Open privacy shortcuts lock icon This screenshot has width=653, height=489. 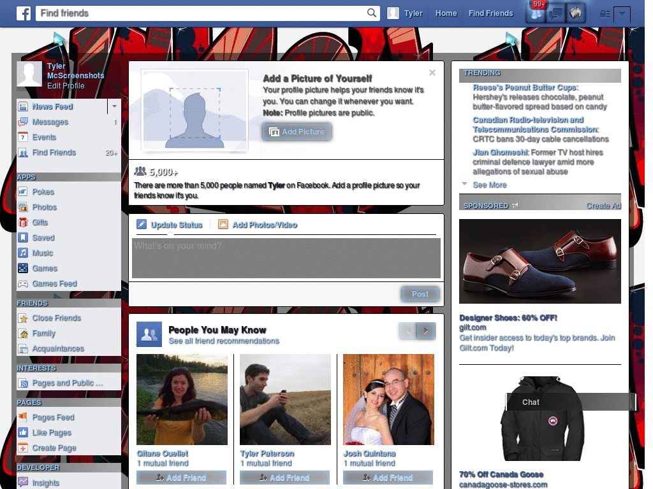[605, 14]
